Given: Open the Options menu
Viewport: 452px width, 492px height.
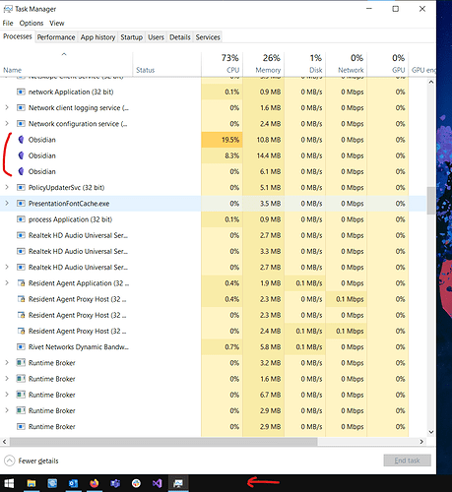Looking at the screenshot, I should tap(32, 24).
